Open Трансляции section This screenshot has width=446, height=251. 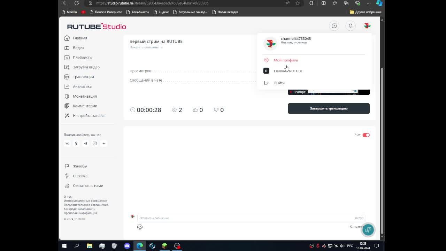[83, 77]
